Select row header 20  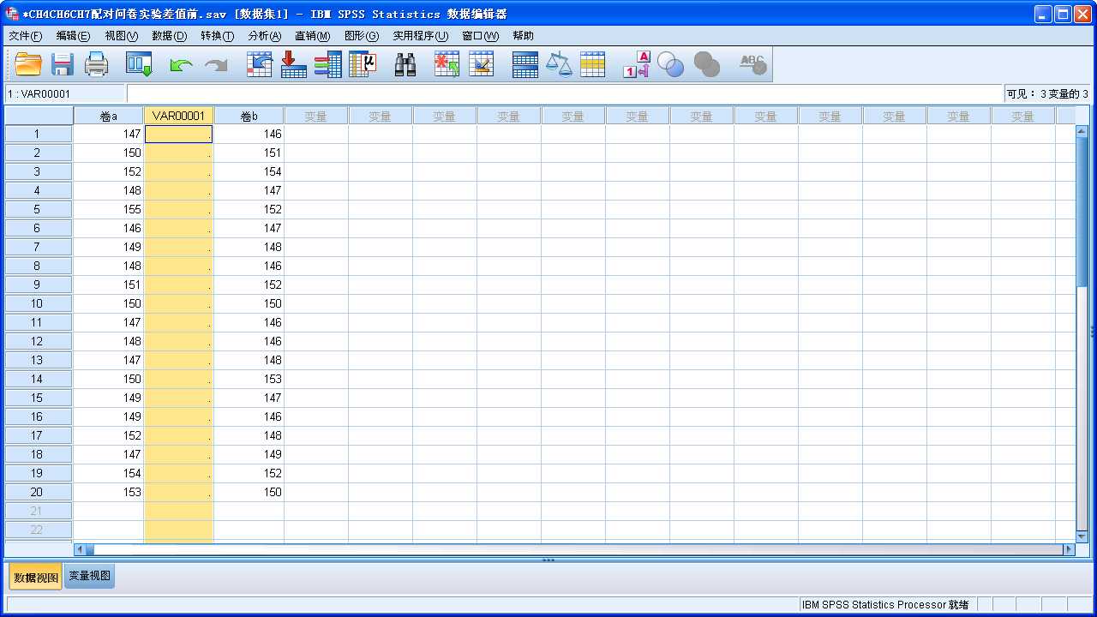pyautogui.click(x=38, y=492)
